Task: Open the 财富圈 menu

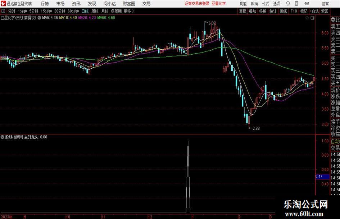Action: coord(129,4)
